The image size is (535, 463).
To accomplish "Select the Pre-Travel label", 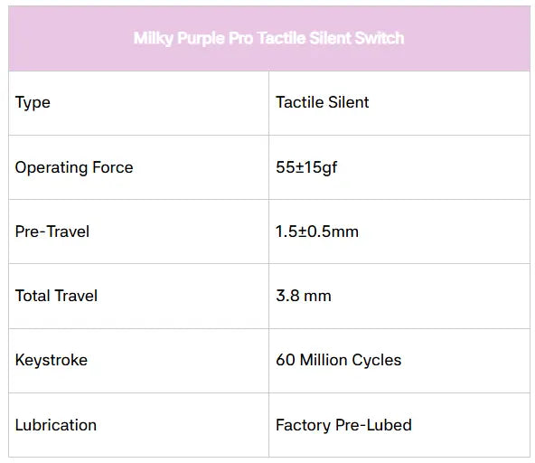I will click(x=52, y=231).
